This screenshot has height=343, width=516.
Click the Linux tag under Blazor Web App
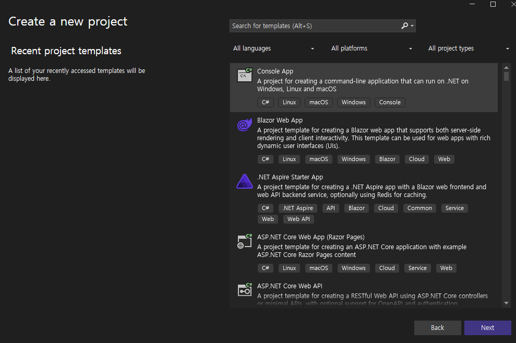point(289,159)
